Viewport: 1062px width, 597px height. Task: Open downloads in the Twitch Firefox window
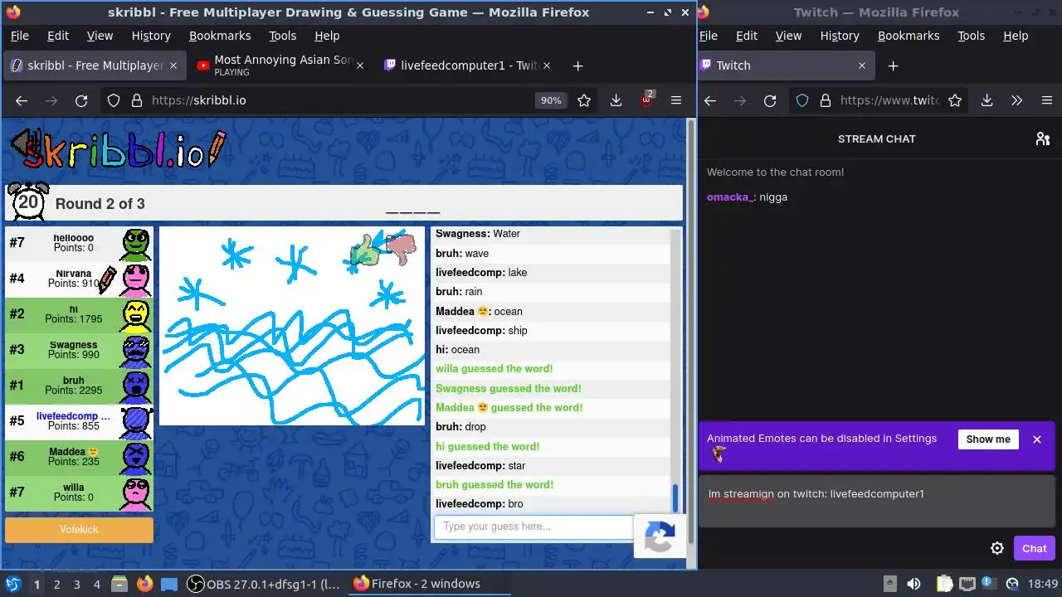(986, 100)
